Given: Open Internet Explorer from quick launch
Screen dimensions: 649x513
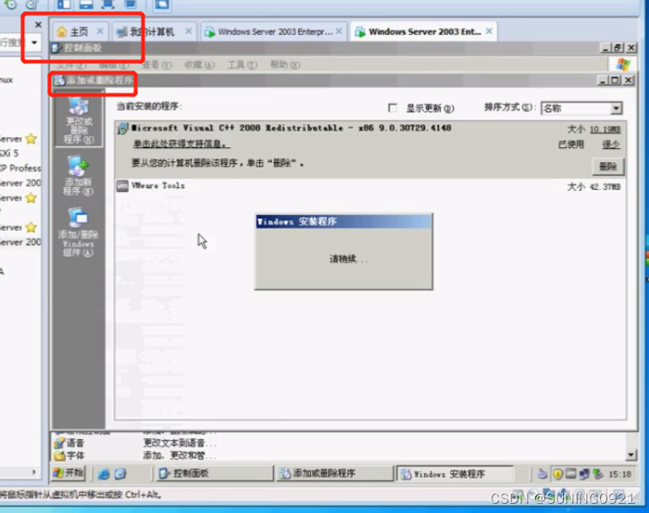Looking at the screenshot, I should 104,474.
